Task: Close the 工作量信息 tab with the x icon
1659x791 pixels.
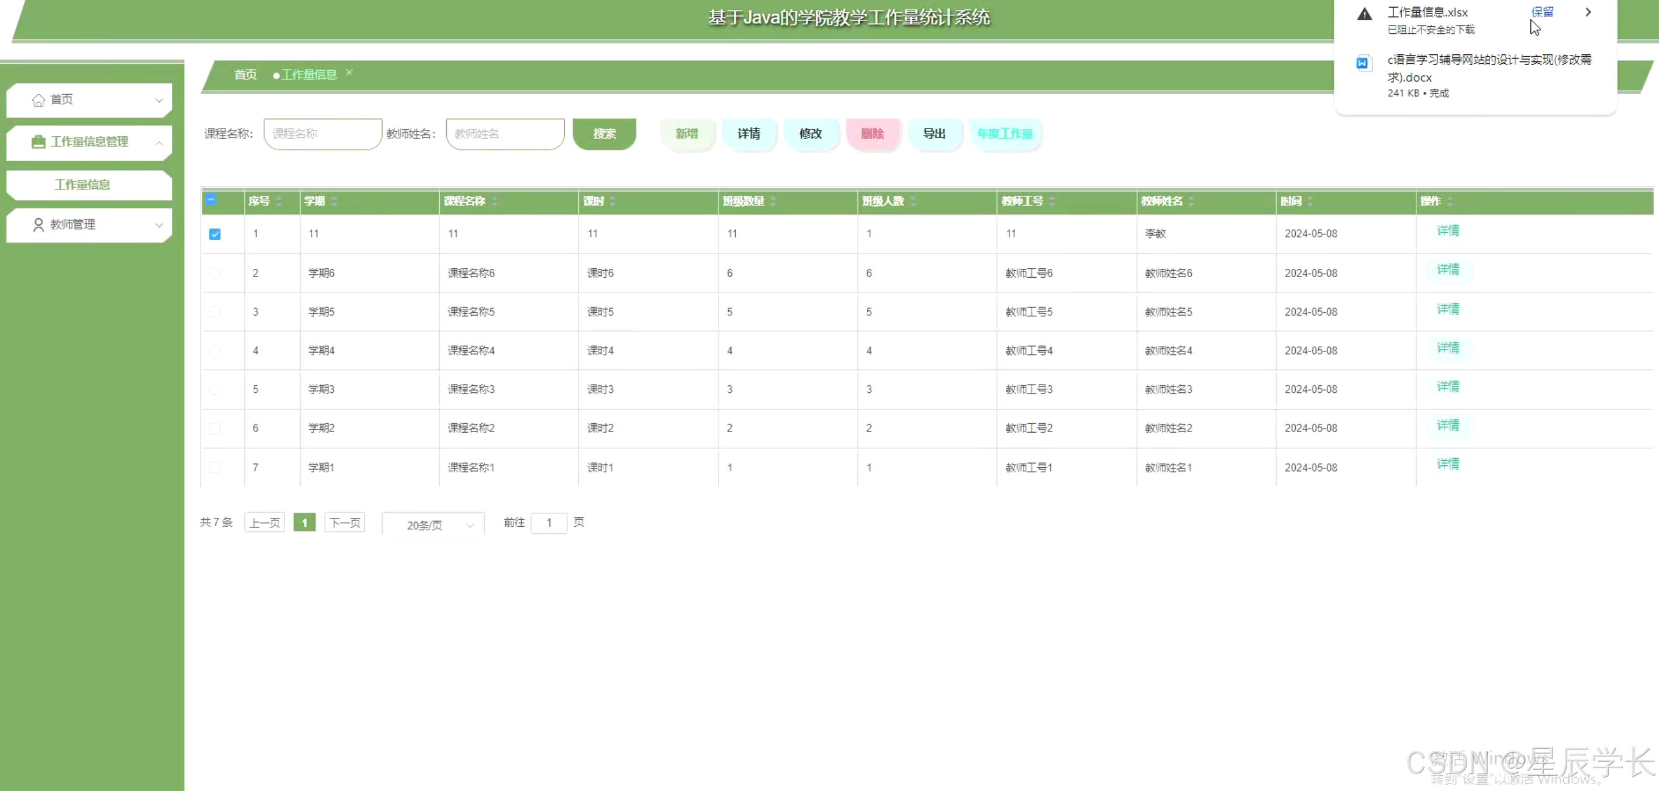Action: (349, 72)
